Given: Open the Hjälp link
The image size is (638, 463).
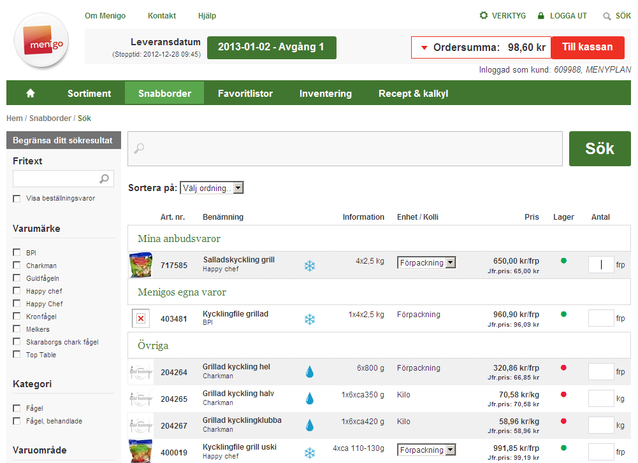Looking at the screenshot, I should pyautogui.click(x=207, y=16).
